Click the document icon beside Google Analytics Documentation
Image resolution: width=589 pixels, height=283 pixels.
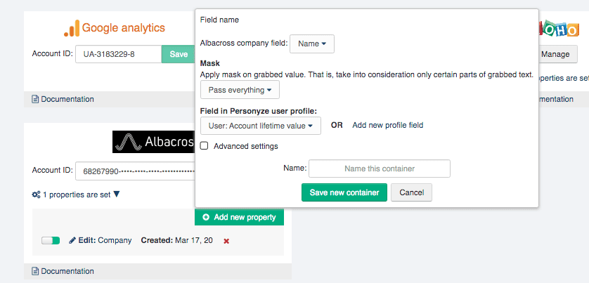pos(35,99)
